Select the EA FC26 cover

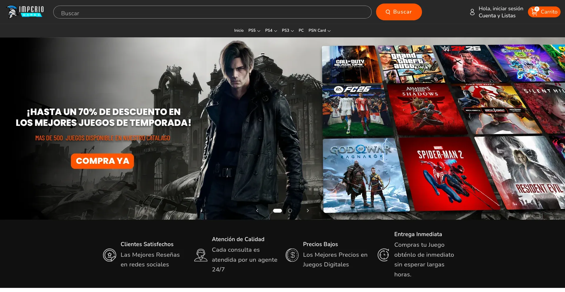[357, 111]
